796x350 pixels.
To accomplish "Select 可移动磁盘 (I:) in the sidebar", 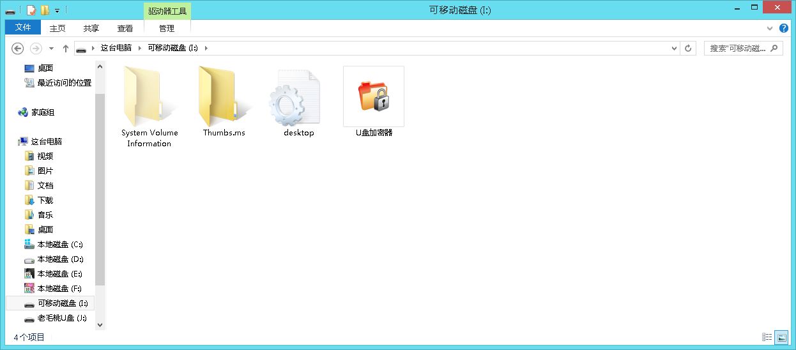I will pyautogui.click(x=50, y=303).
